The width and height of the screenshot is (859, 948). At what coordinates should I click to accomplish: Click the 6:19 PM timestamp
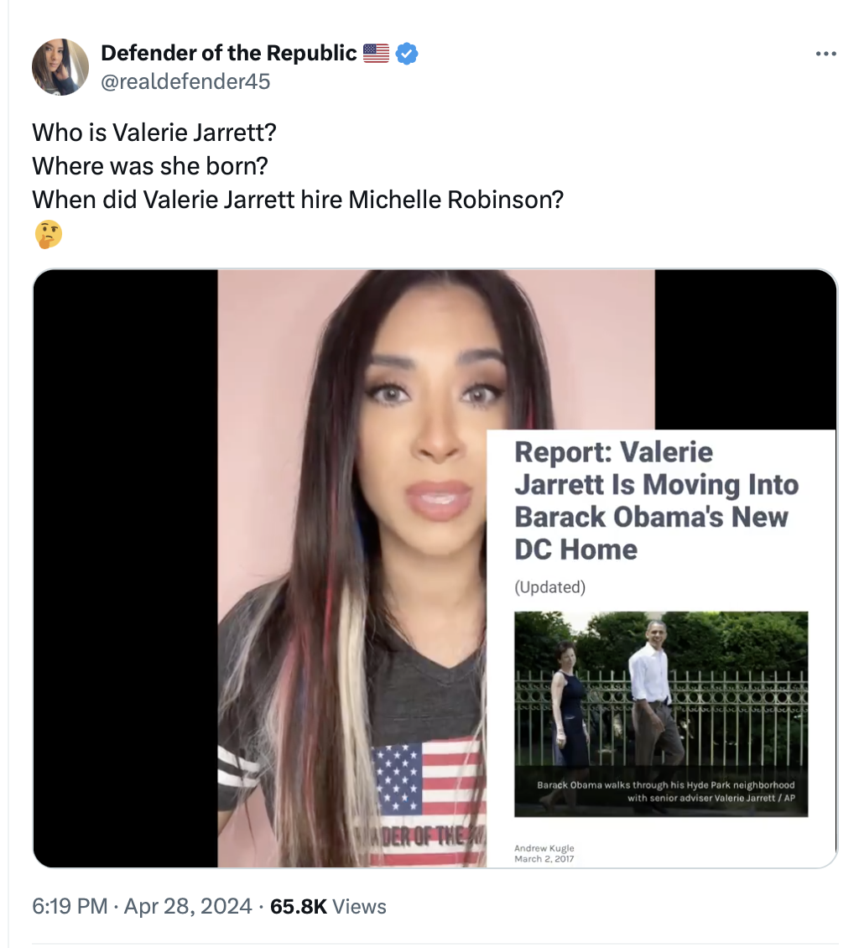click(70, 906)
